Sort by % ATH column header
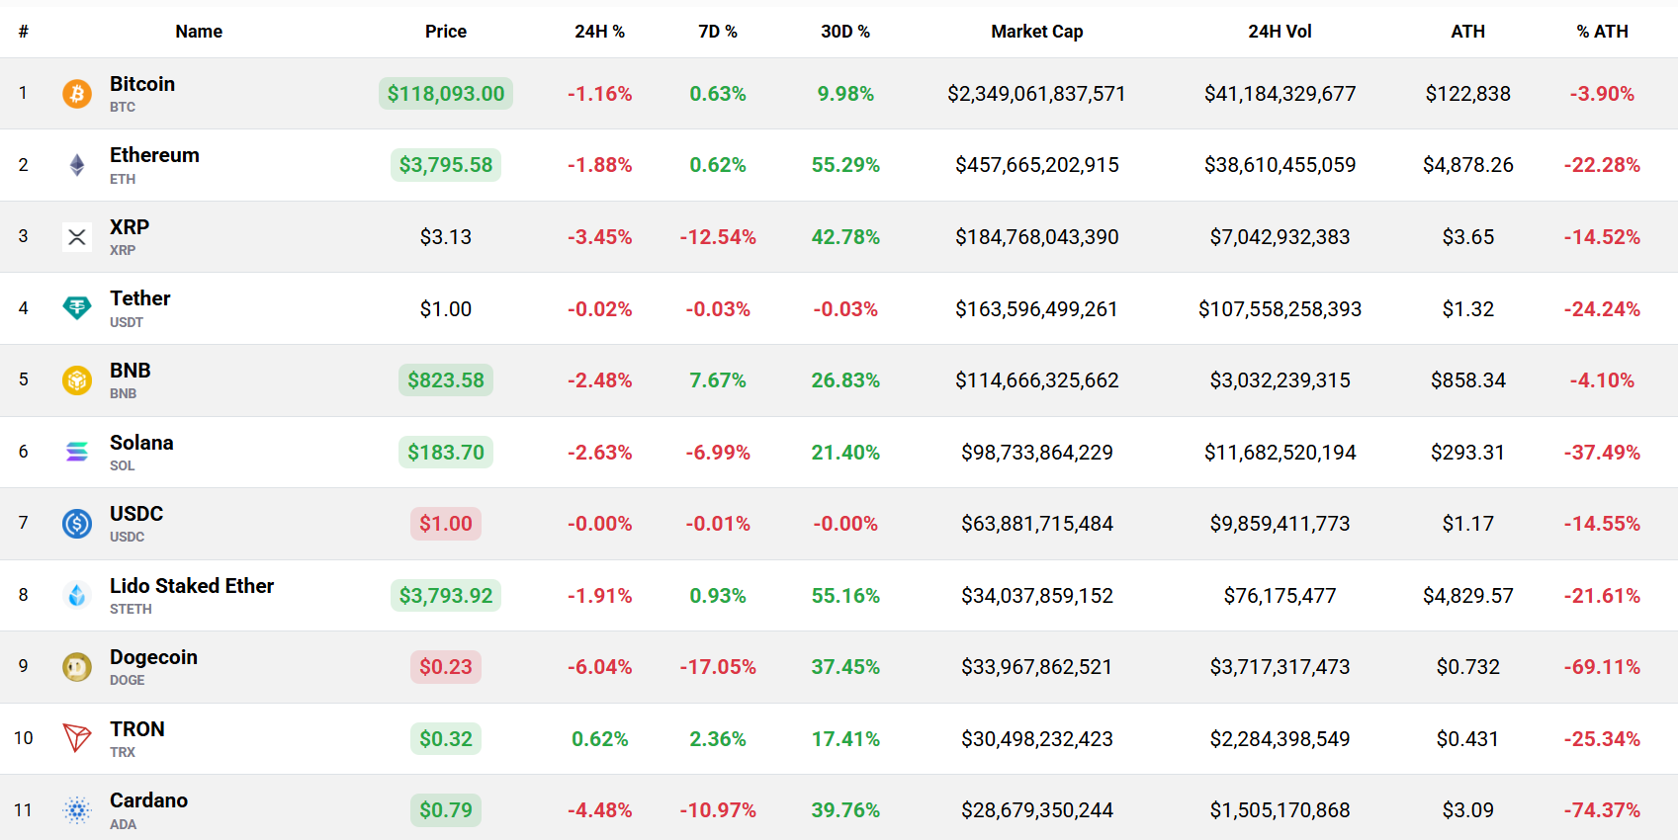This screenshot has height=840, width=1678. [x=1602, y=32]
